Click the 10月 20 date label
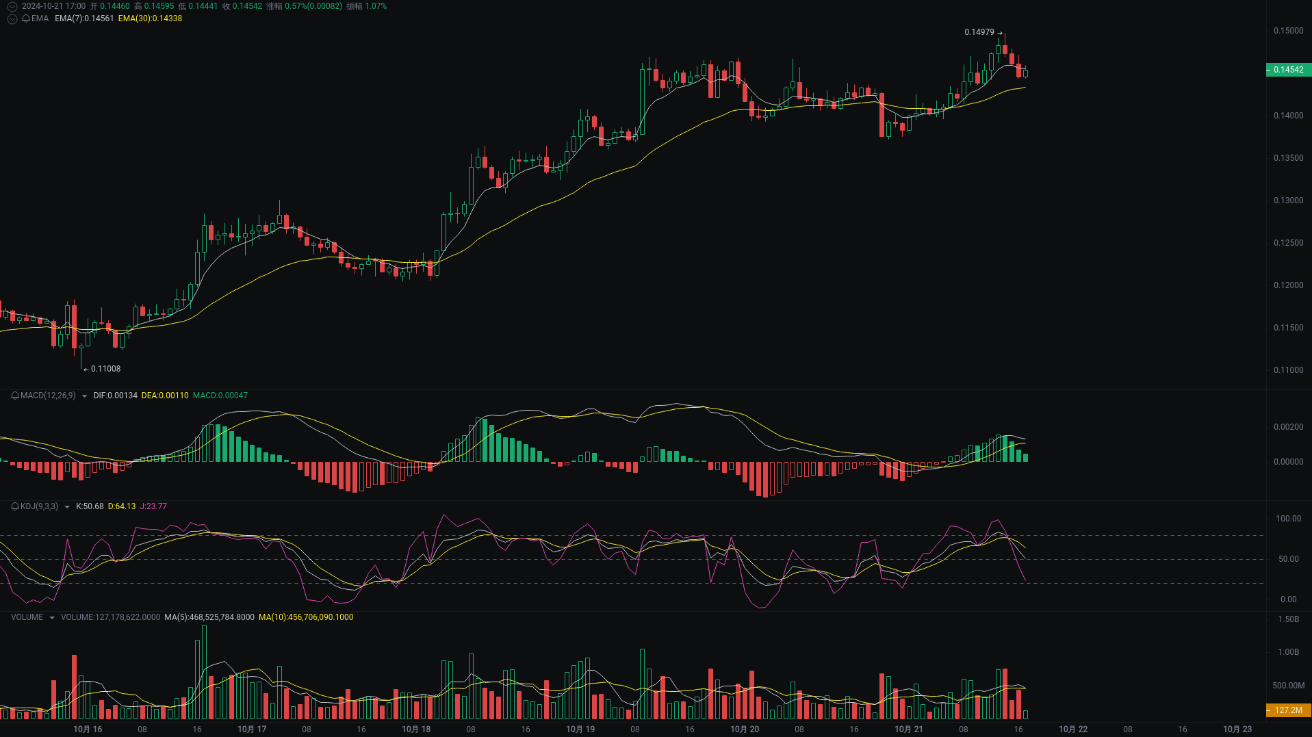Image resolution: width=1312 pixels, height=737 pixels. pyautogui.click(x=745, y=729)
